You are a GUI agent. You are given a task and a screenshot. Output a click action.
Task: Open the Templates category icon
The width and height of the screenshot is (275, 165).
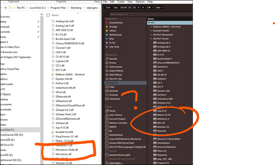point(107,99)
